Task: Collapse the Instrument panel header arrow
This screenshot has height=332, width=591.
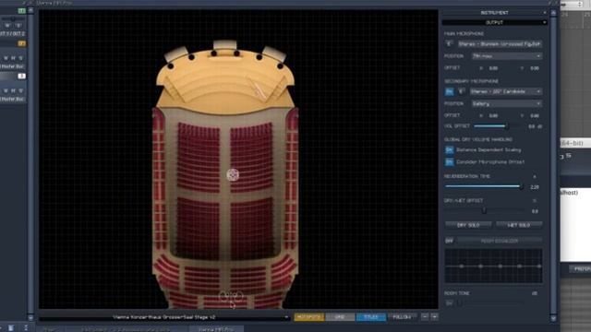Action: click(544, 13)
